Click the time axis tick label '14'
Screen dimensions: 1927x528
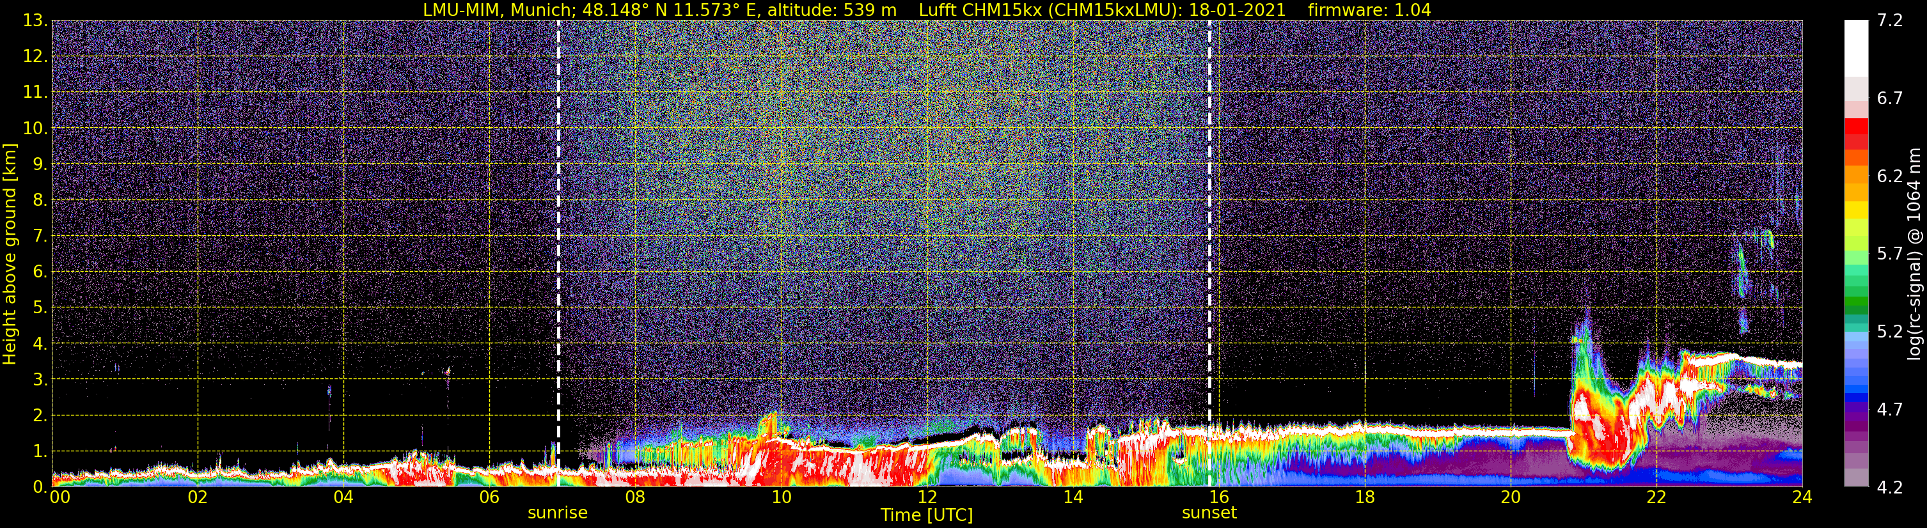pos(1073,498)
